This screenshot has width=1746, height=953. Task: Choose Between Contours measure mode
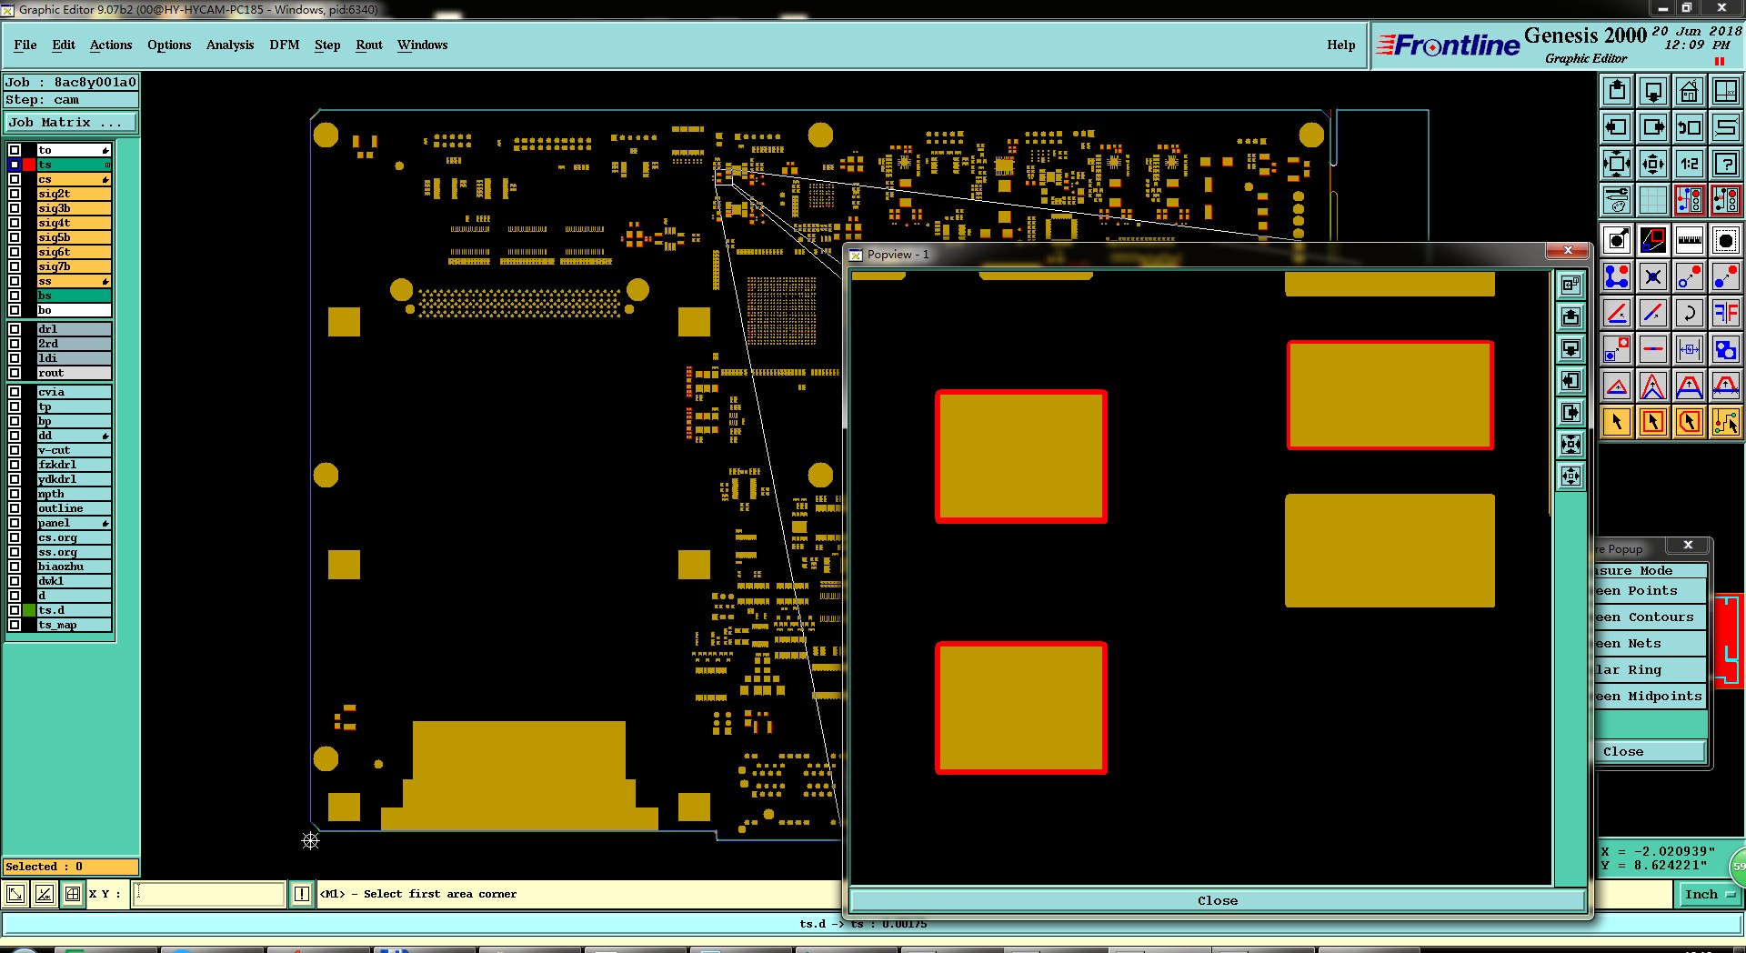point(1651,617)
